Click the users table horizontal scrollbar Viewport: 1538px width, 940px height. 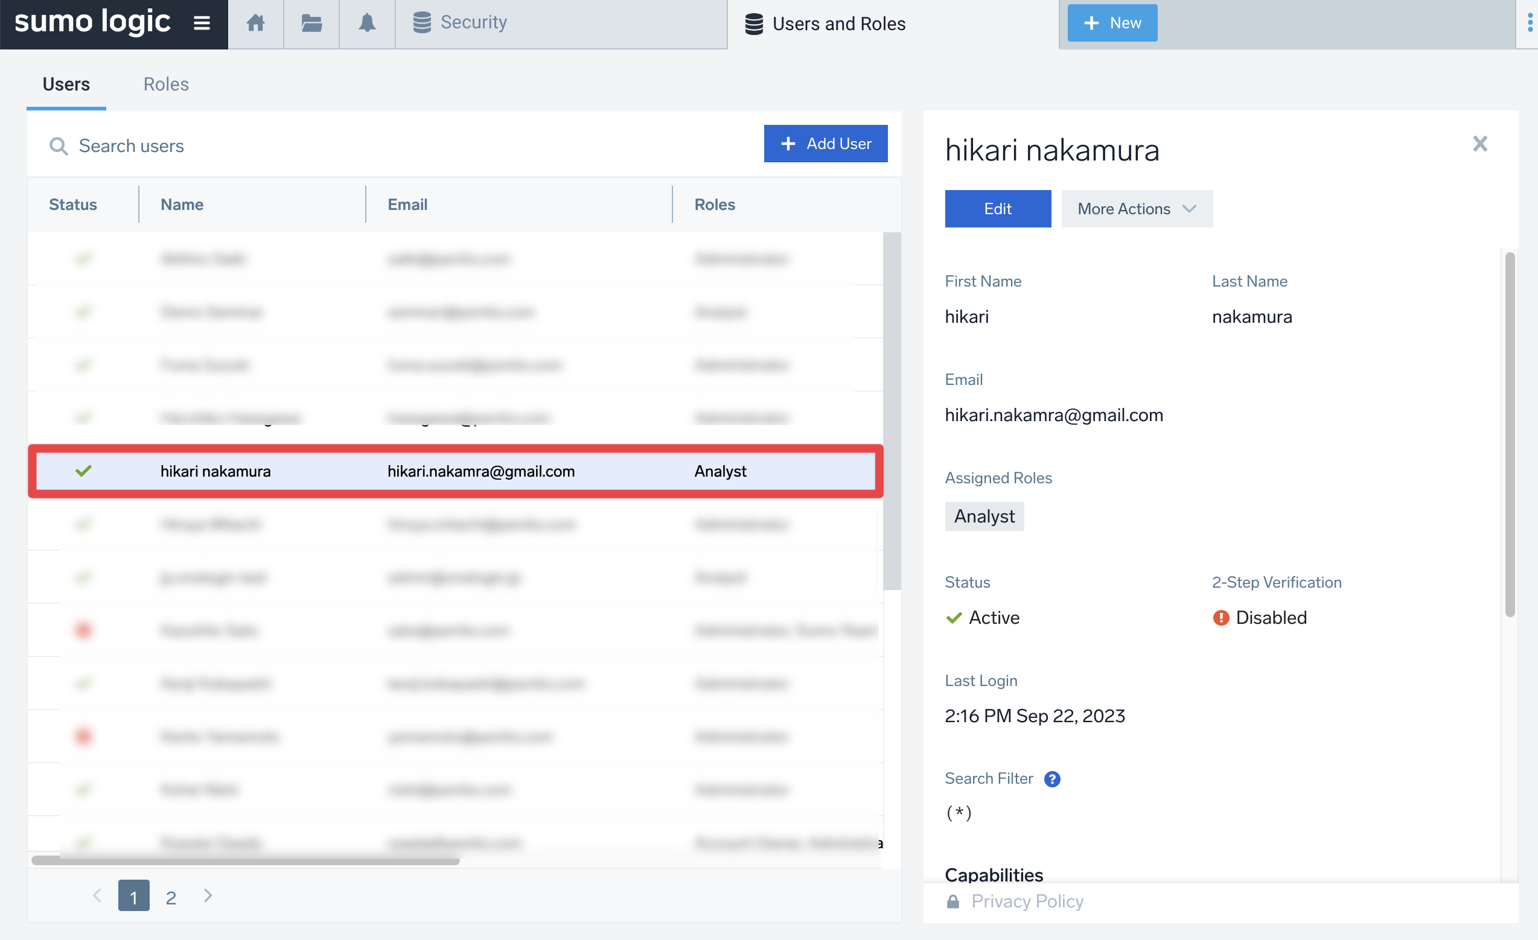point(245,861)
